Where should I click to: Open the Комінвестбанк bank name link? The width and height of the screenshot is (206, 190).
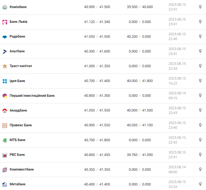click(22, 169)
